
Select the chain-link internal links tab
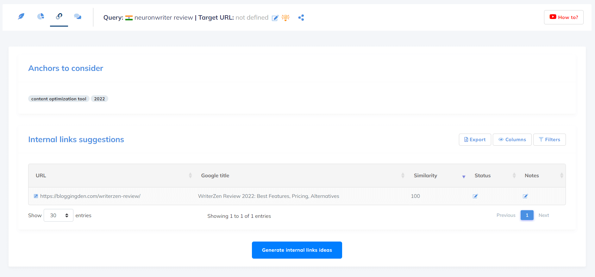pos(59,16)
